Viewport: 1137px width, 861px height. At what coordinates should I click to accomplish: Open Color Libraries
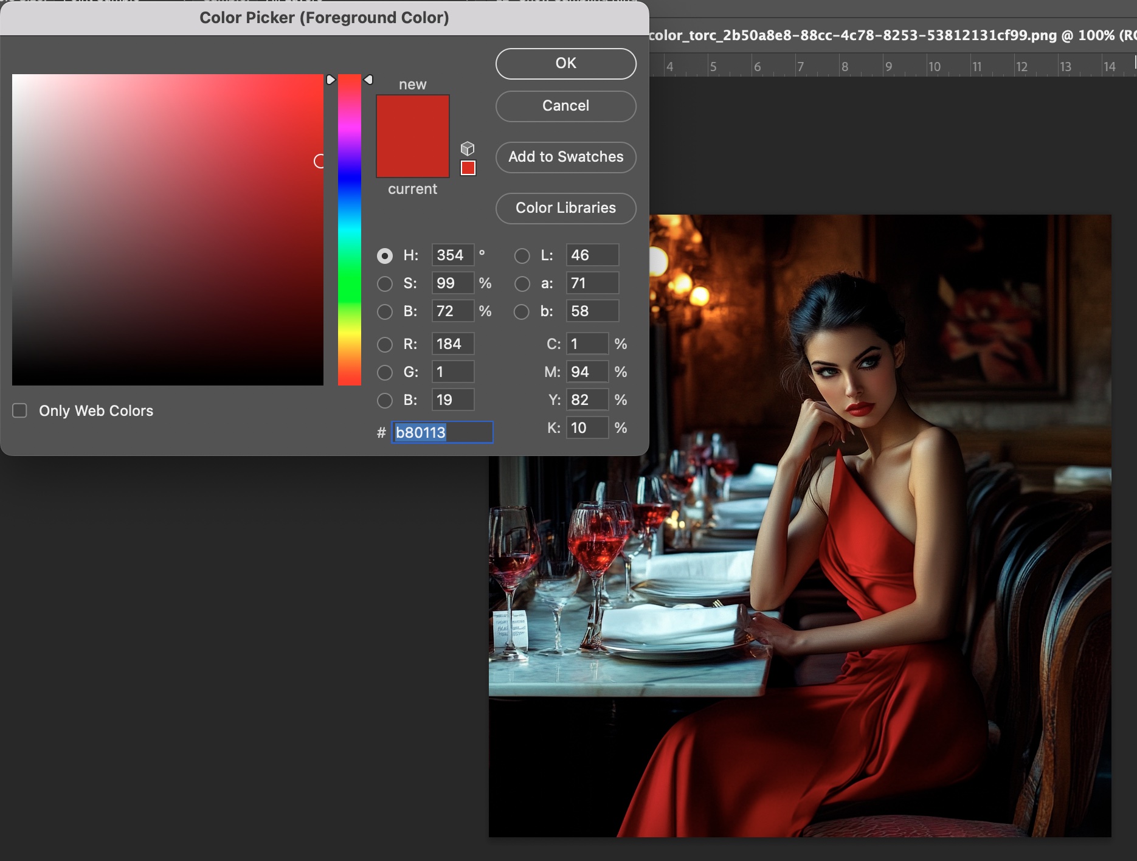[x=565, y=209]
